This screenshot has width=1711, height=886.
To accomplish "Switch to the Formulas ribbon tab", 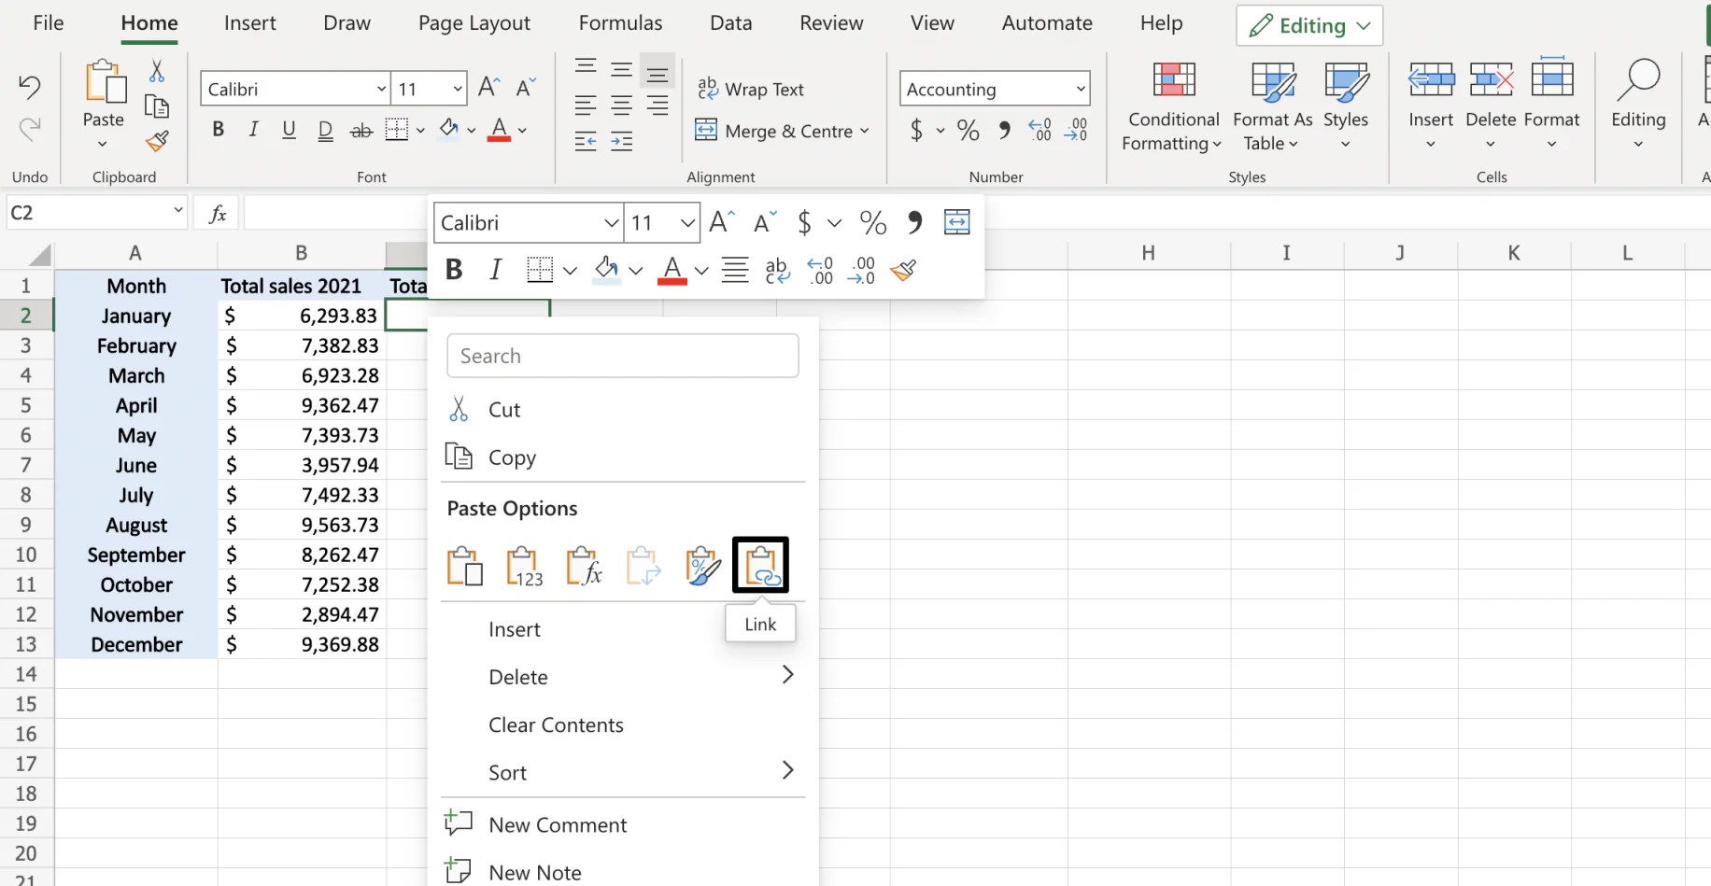I will pos(619,22).
